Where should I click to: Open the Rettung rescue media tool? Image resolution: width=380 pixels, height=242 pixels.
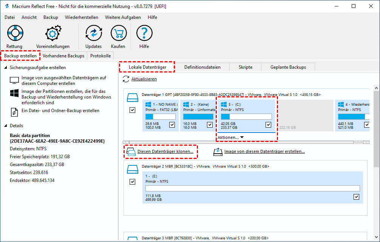[15, 33]
